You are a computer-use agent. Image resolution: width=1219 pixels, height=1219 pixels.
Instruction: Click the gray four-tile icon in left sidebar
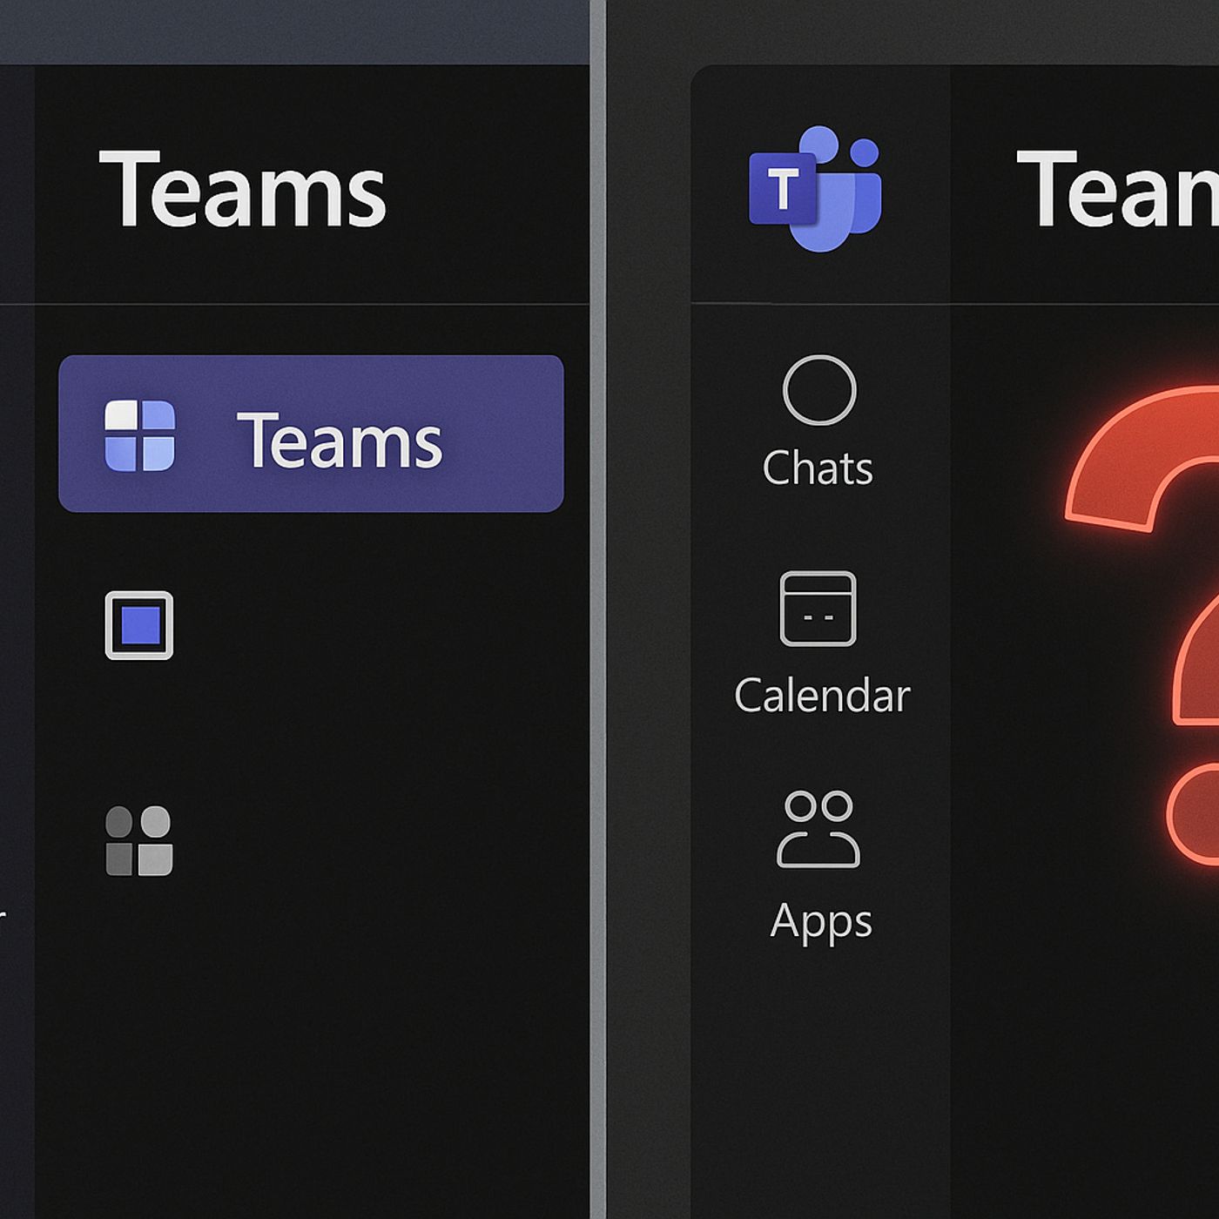tap(139, 840)
